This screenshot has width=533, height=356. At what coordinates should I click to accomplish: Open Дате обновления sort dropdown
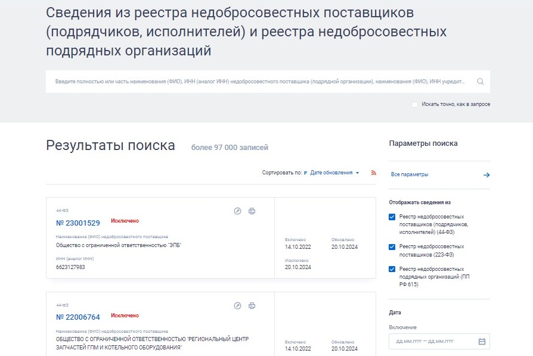click(334, 173)
